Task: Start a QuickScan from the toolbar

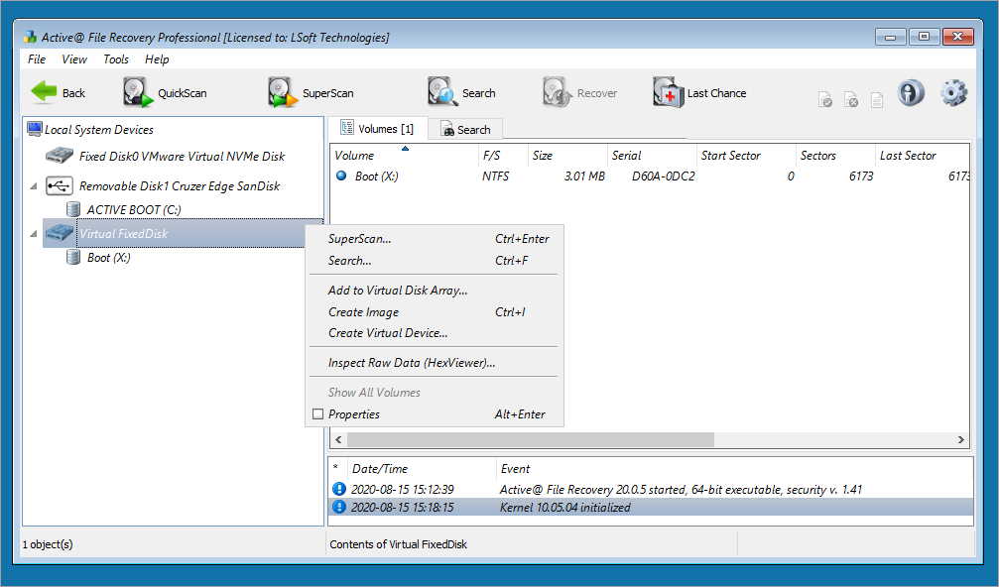Action: point(165,93)
